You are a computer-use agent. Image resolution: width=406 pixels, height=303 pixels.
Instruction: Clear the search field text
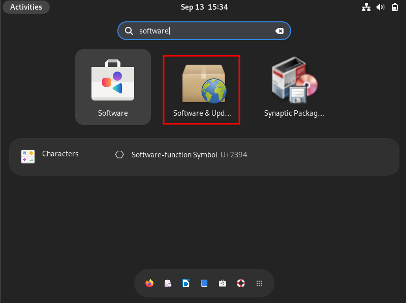pyautogui.click(x=279, y=31)
